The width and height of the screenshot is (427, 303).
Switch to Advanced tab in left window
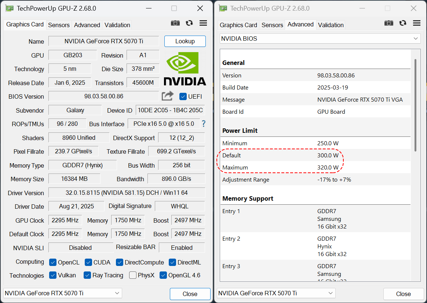[x=87, y=25]
